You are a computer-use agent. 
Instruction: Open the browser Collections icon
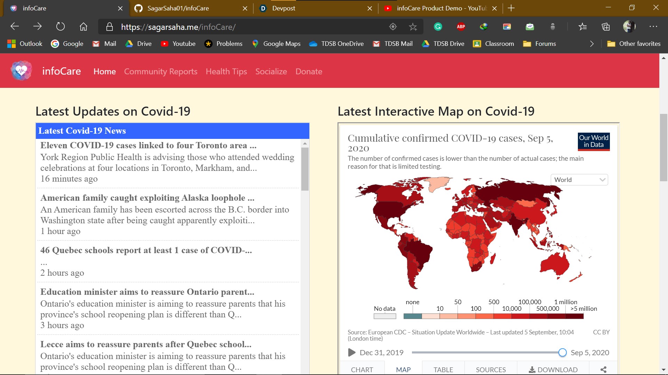tap(606, 27)
